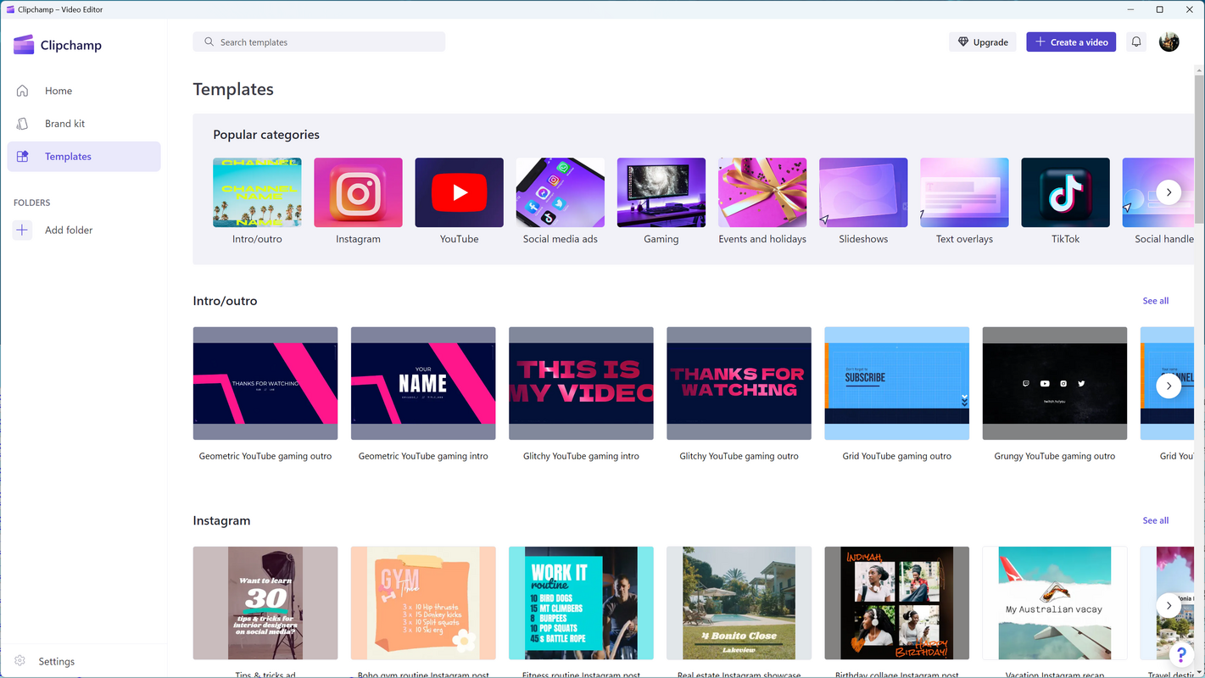Open the notifications bell
This screenshot has height=678, width=1205.
coord(1136,42)
